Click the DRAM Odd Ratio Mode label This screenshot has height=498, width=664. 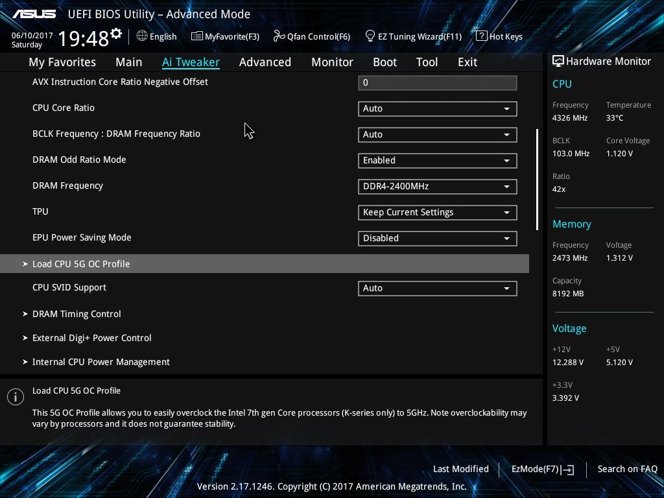[x=79, y=160]
